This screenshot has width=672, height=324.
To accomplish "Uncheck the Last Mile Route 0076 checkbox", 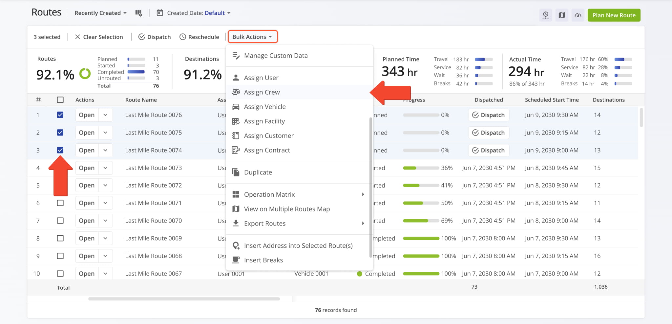I will (x=60, y=115).
